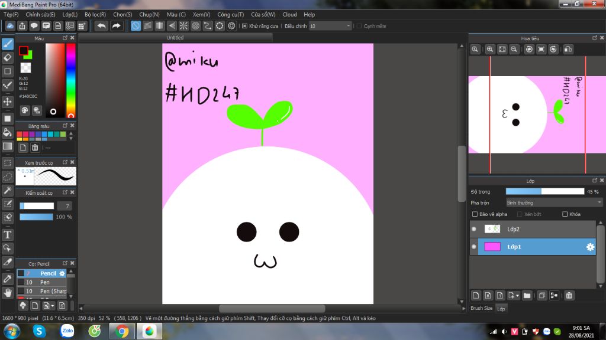Switch to the Brush Size tab
606x340 pixels.
(482, 308)
